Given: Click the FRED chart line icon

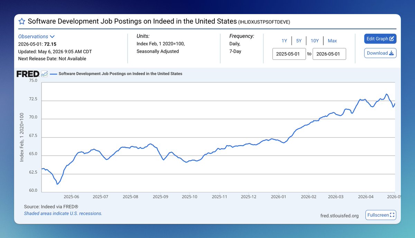Looking at the screenshot, I should (44, 74).
